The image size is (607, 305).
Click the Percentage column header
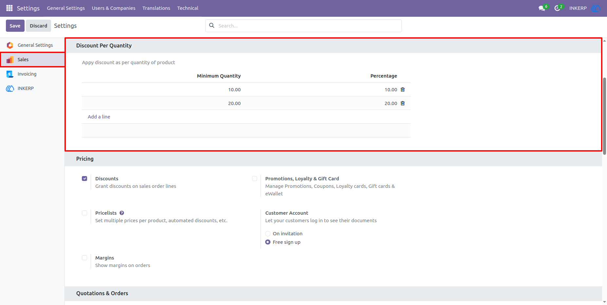384,76
